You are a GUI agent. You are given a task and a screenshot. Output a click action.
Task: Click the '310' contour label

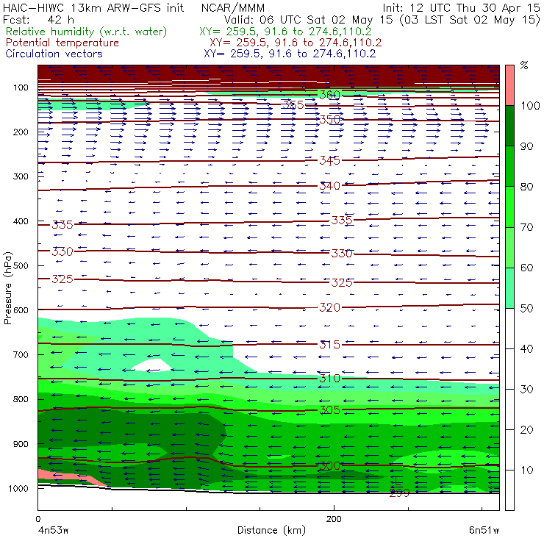[329, 378]
